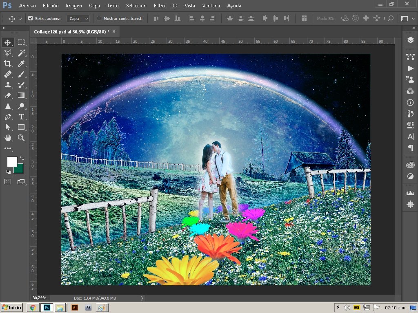The width and height of the screenshot is (418, 313).
Task: Align top edges in options bar
Action: click(156, 18)
